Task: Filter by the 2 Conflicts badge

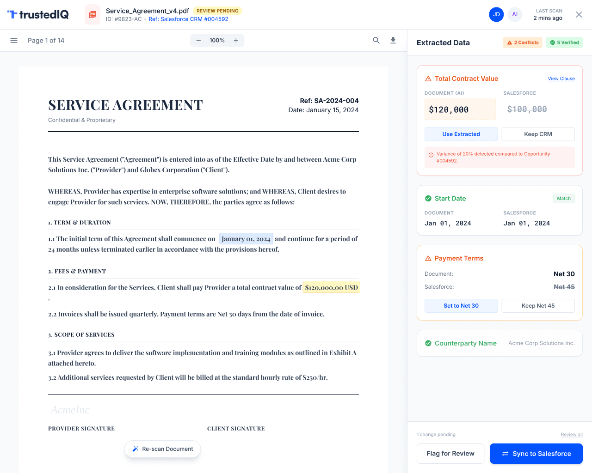Action: [x=523, y=42]
